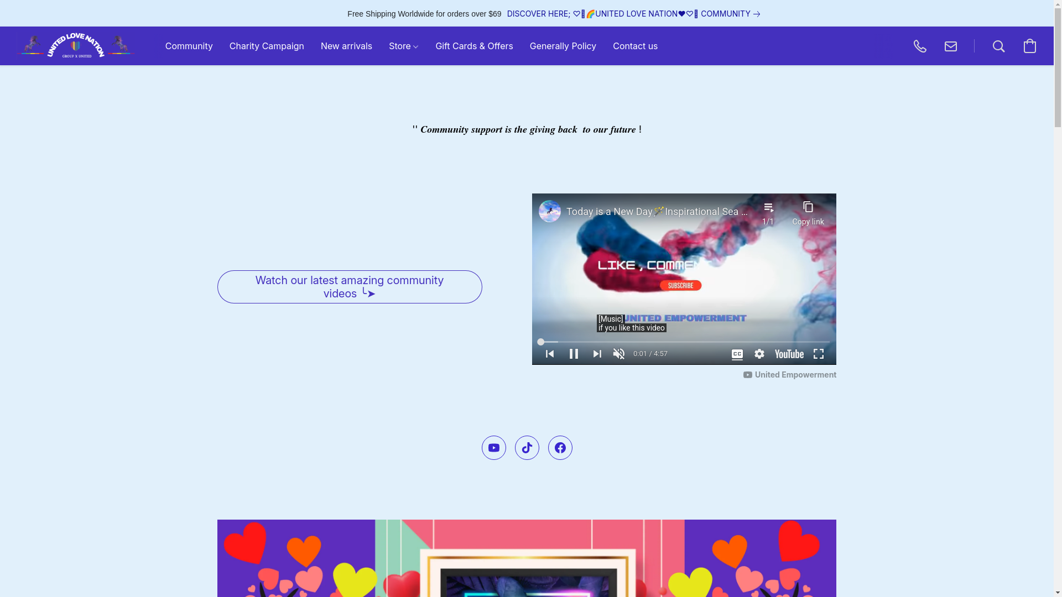1062x597 pixels.
Task: Open the video playlist 1/1 icon
Action: (768, 213)
